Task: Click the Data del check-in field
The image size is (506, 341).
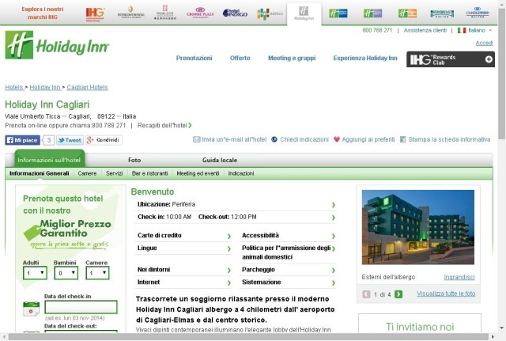Action: [x=81, y=307]
